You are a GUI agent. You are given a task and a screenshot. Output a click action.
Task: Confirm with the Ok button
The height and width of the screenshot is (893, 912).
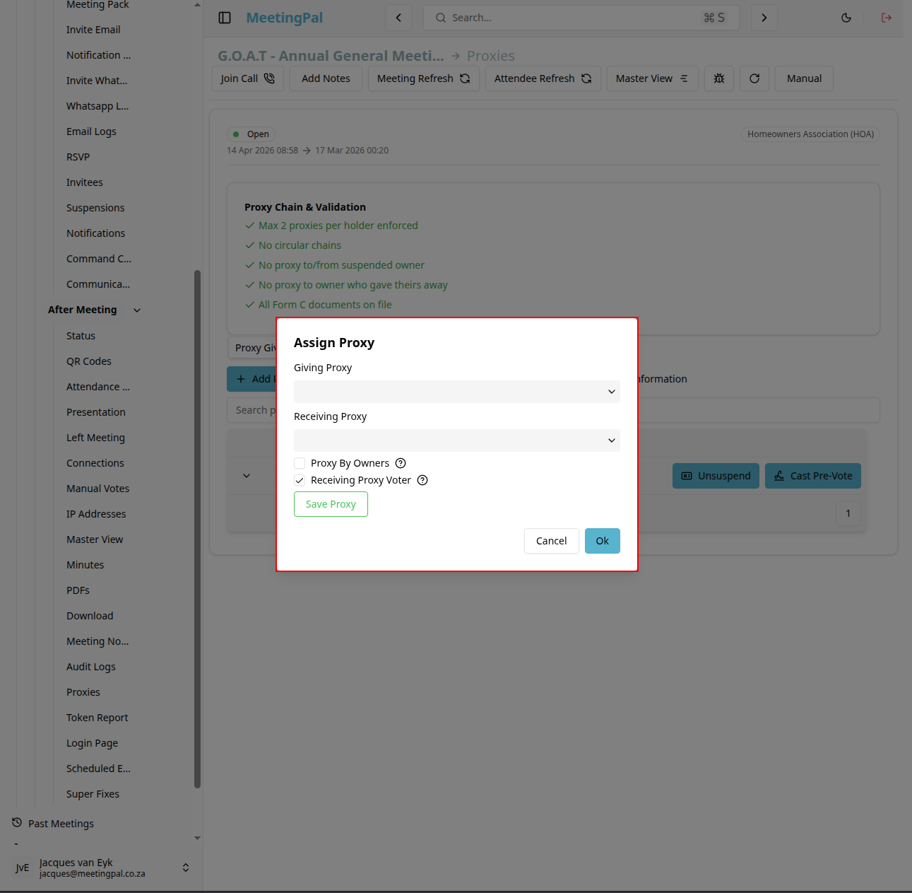[602, 541]
